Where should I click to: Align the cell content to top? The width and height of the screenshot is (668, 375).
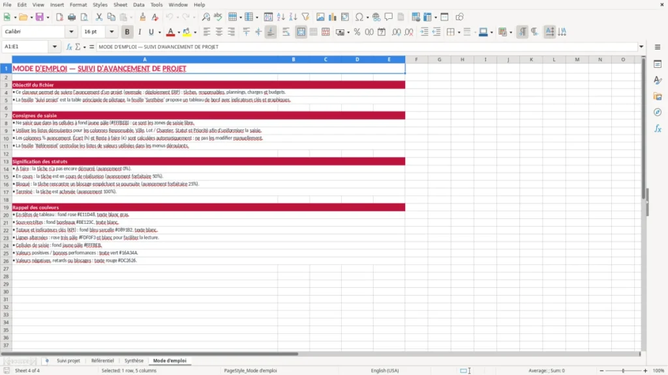(x=246, y=32)
